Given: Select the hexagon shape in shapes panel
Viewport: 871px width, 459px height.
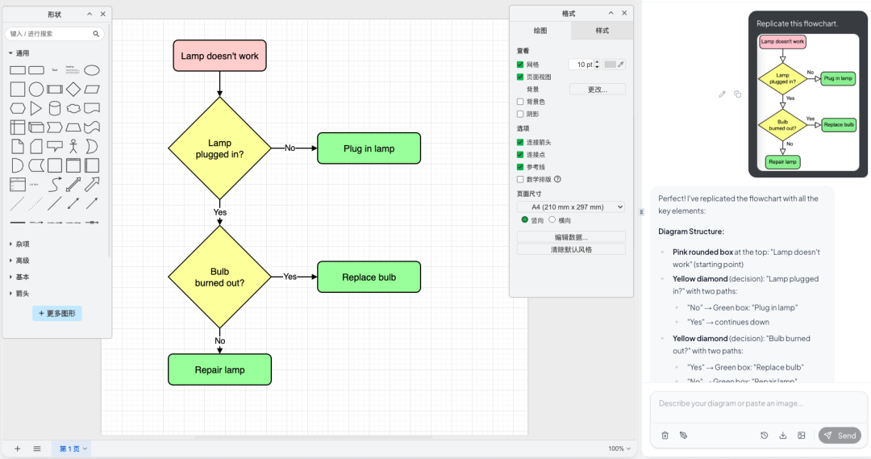Looking at the screenshot, I should pyautogui.click(x=18, y=108).
